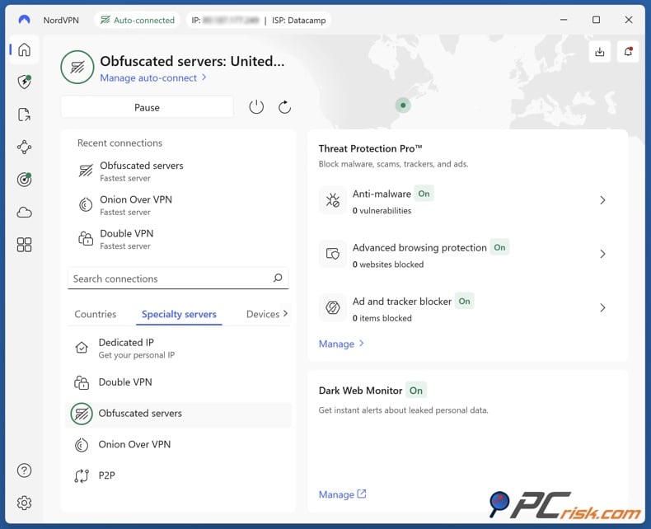Click '0 websites blocked' text
The height and width of the screenshot is (529, 651).
(388, 264)
